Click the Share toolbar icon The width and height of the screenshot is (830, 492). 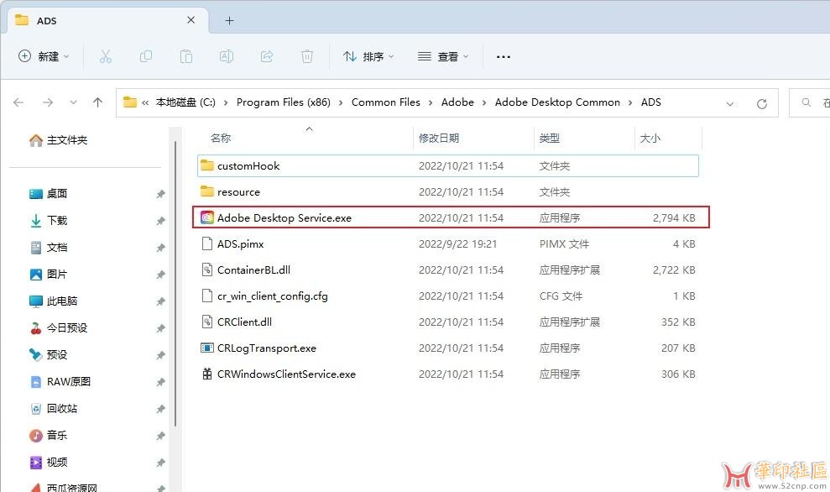pos(267,56)
